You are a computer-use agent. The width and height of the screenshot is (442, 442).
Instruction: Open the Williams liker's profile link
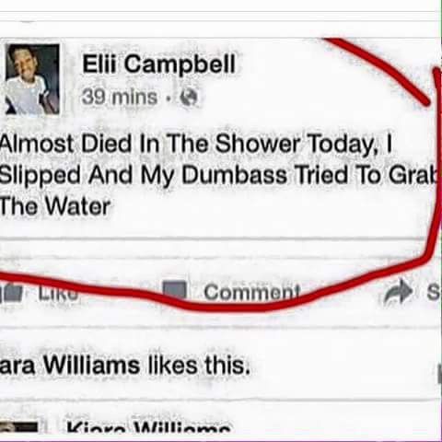click(70, 365)
